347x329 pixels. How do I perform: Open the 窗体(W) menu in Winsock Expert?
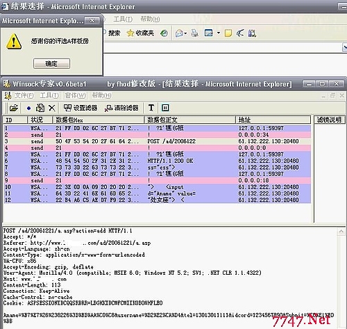[75, 95]
